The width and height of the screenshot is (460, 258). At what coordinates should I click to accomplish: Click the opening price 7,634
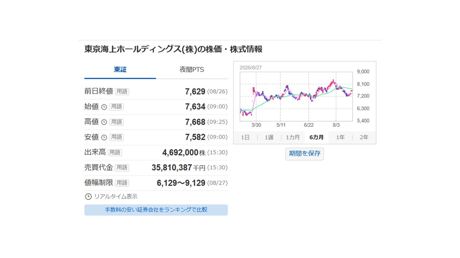point(195,107)
